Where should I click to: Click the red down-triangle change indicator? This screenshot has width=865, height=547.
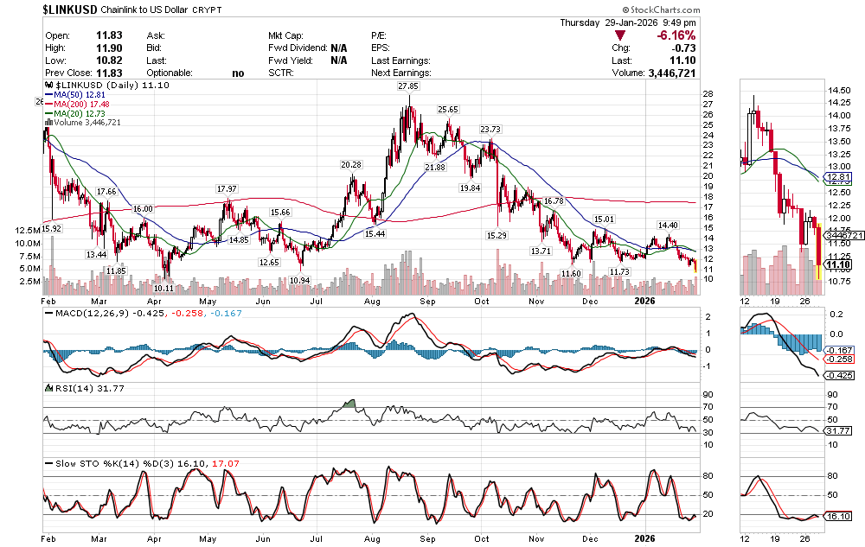[x=620, y=35]
